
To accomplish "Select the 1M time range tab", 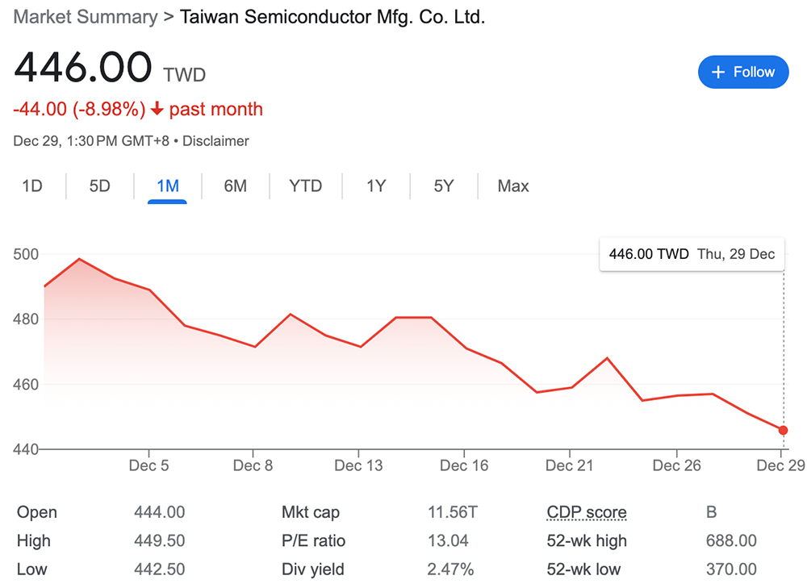I will 167,186.
